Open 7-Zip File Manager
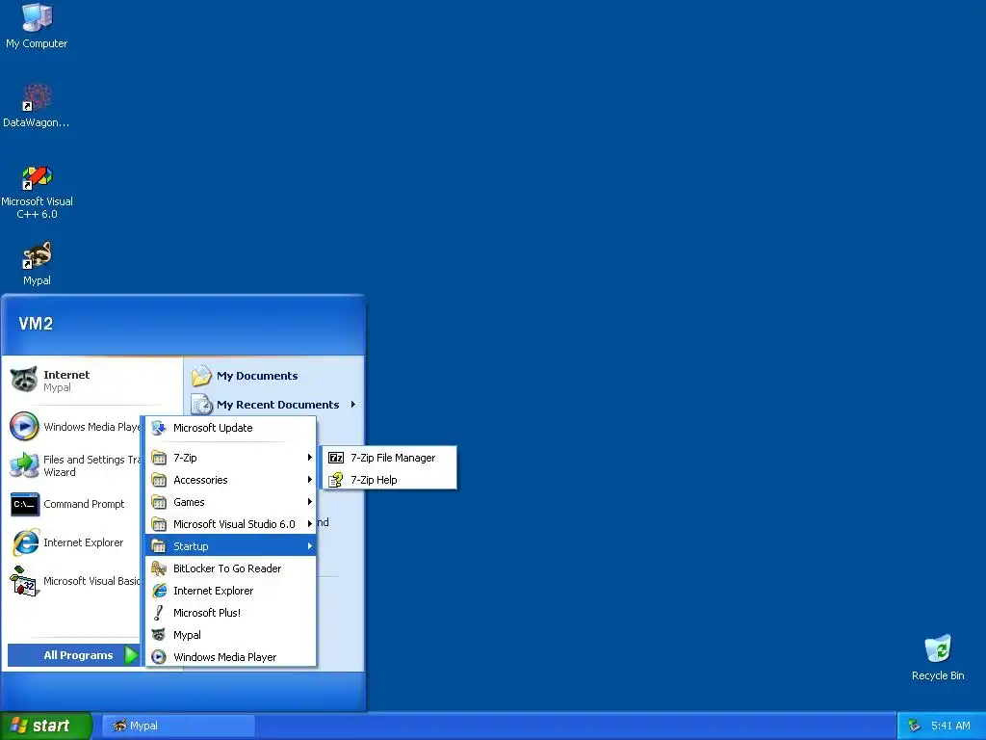 (389, 458)
